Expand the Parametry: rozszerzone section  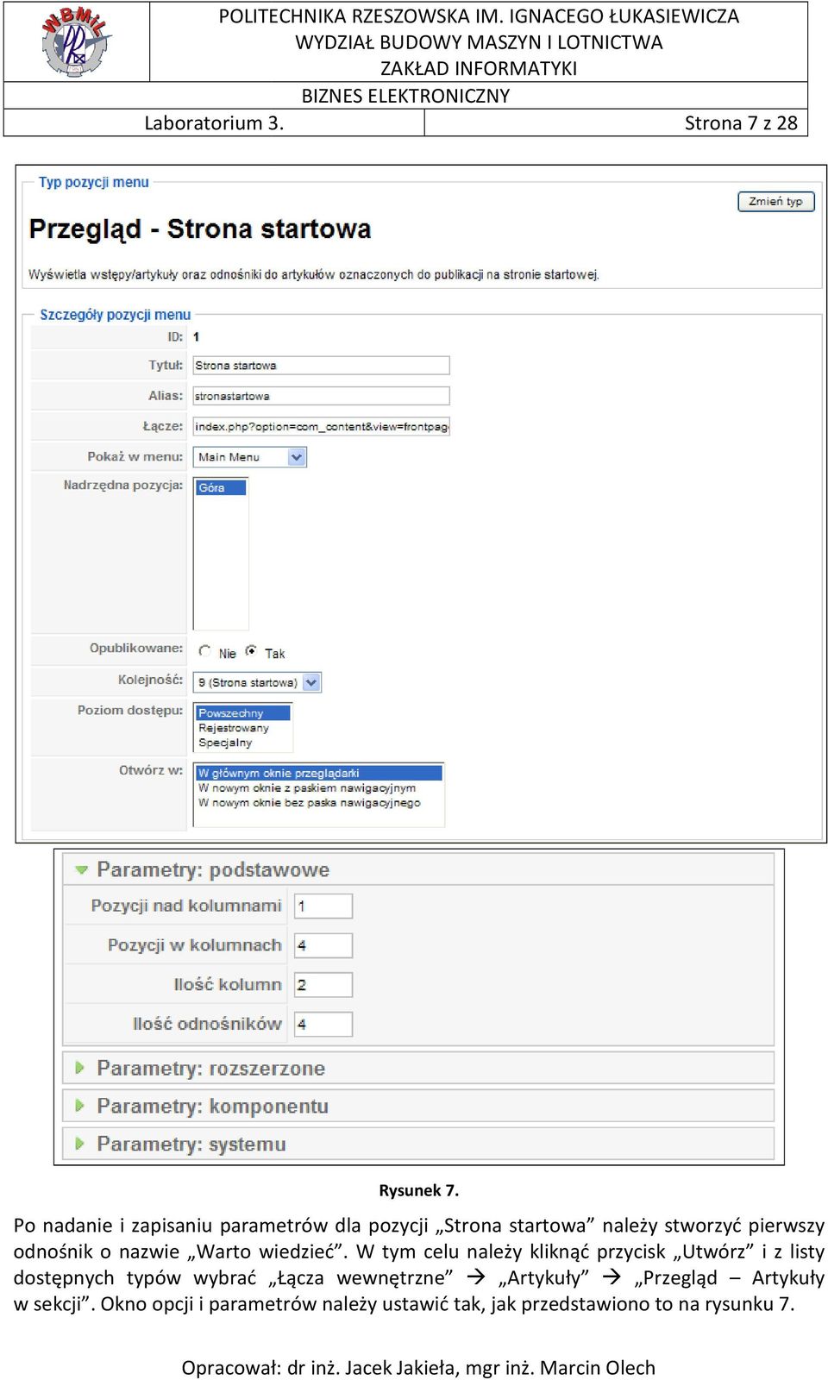coord(418,1068)
